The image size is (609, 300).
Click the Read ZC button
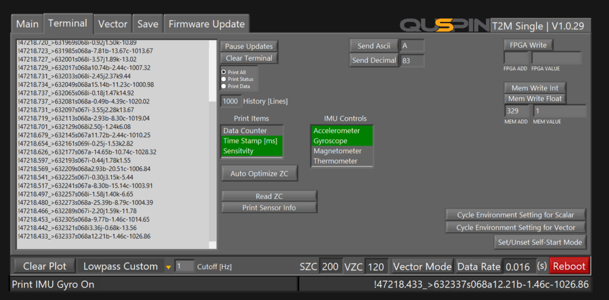tap(269, 197)
